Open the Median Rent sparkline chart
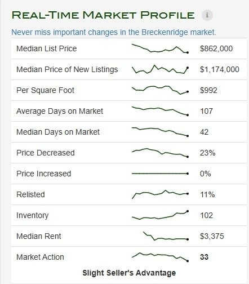The image size is (249, 284). [x=166, y=236]
